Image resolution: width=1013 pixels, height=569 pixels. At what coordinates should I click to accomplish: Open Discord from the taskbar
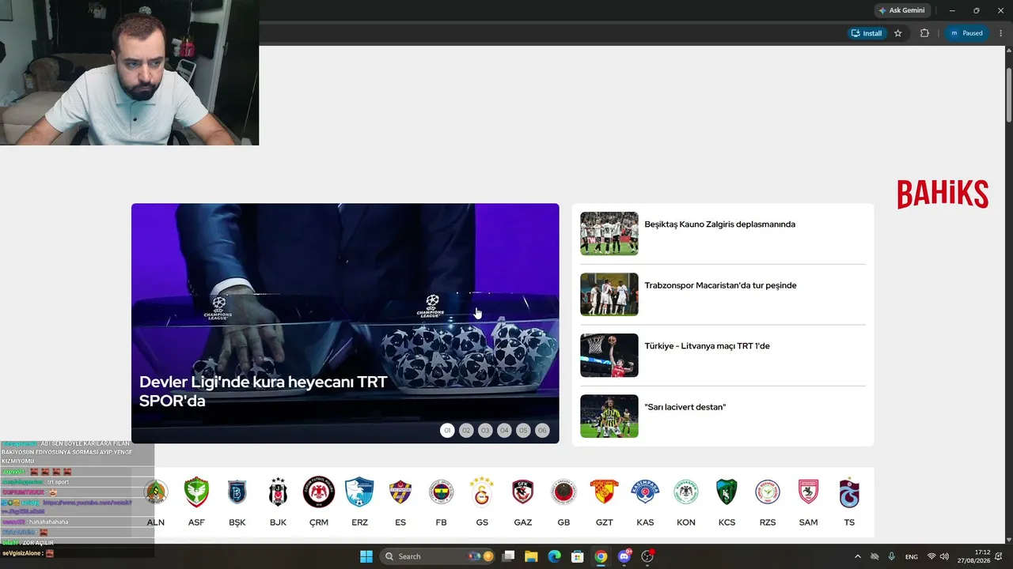pyautogui.click(x=624, y=556)
